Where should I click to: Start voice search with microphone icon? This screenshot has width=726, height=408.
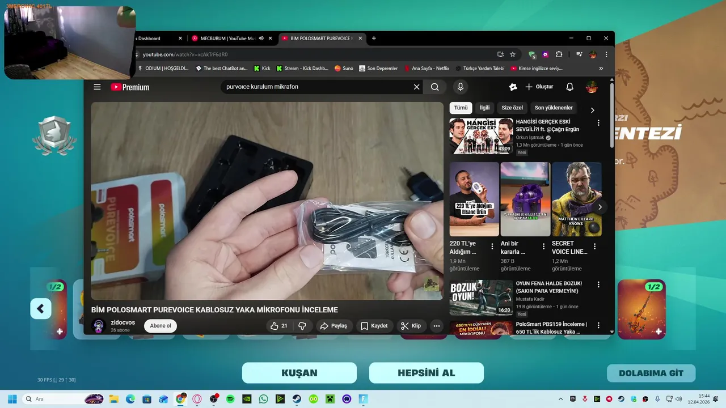coord(461,87)
